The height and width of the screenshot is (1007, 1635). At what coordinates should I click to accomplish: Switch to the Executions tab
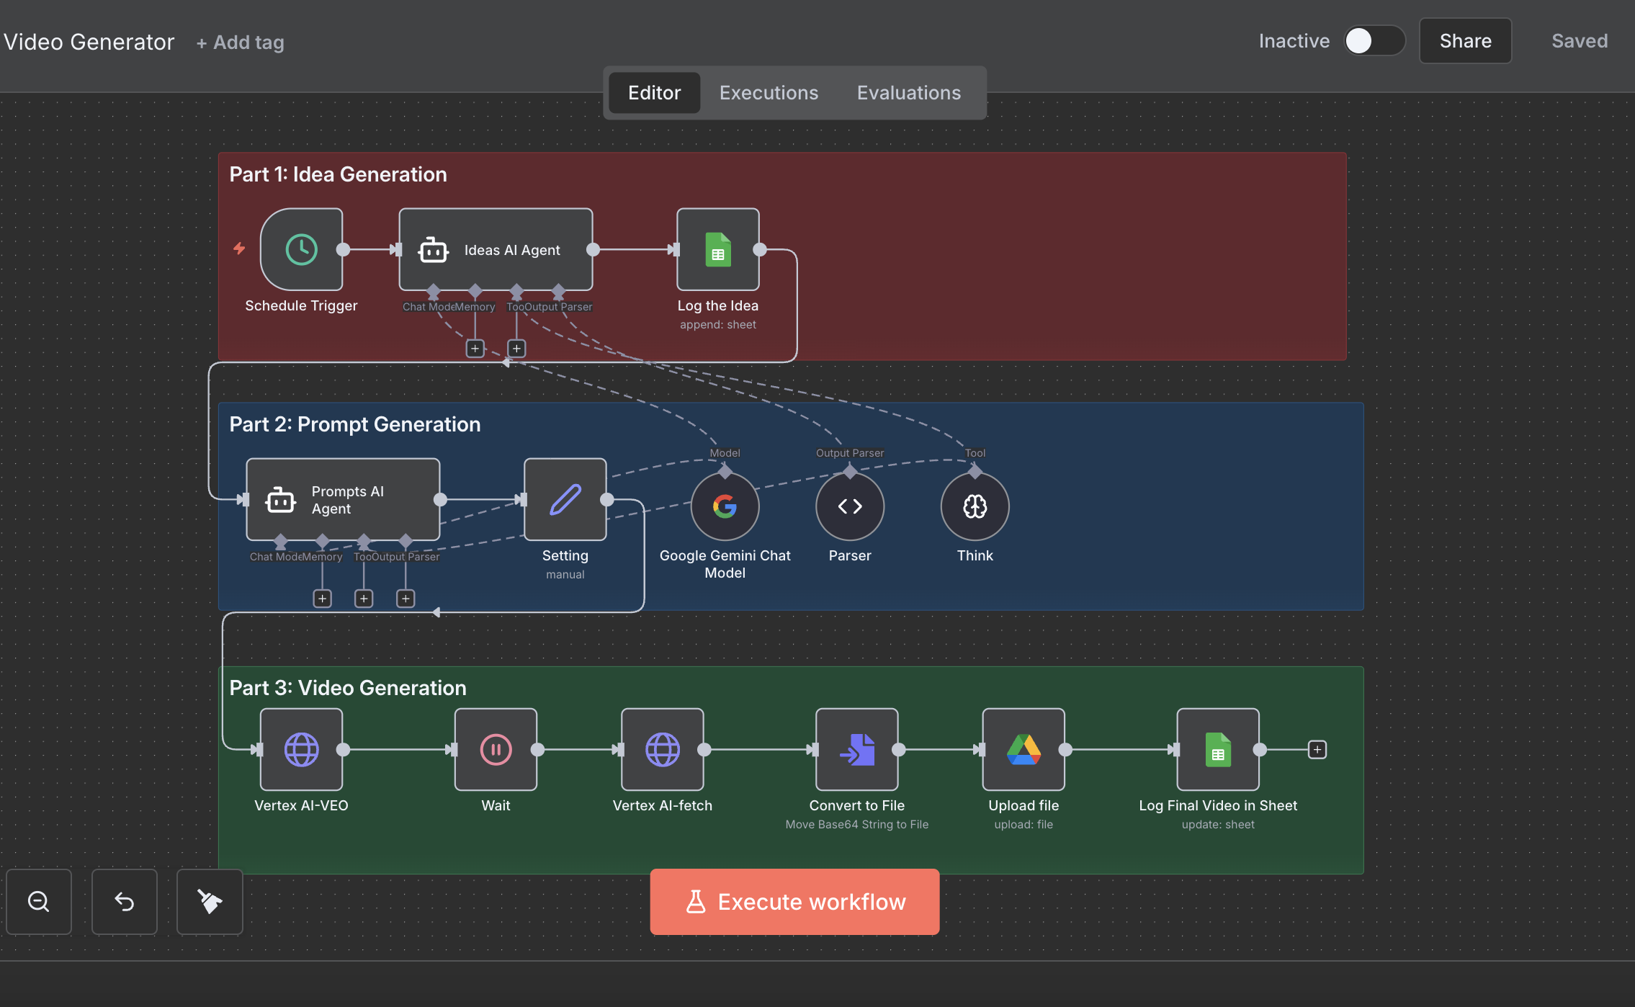tap(769, 93)
